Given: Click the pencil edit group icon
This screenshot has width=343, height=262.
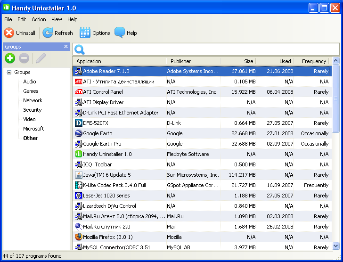Looking at the screenshot, I should tap(41, 58).
